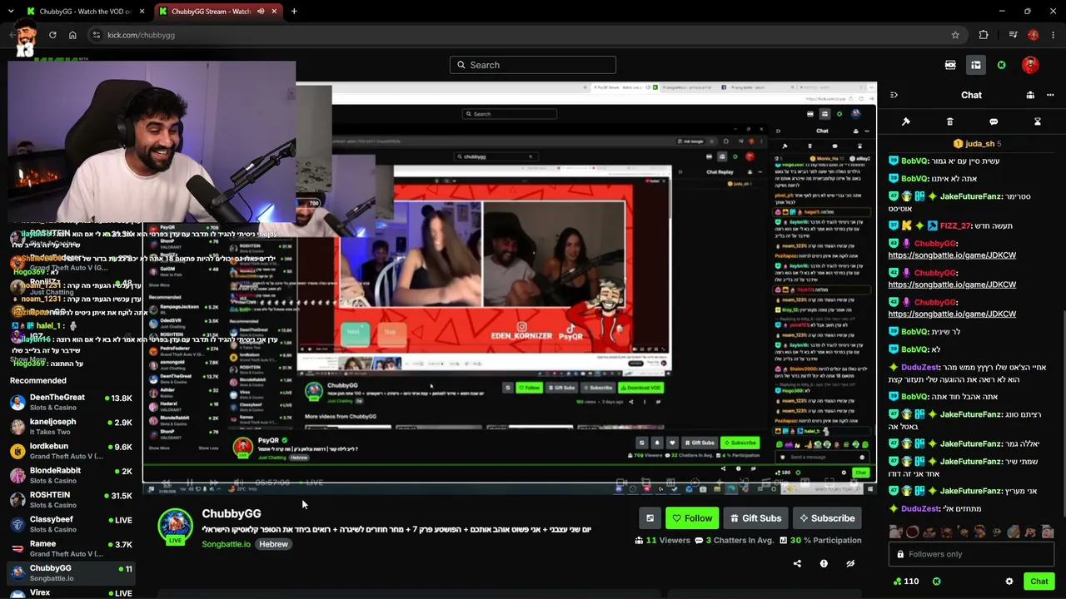The width and height of the screenshot is (1066, 599).
Task: Click the Followers only chat input
Action: (x=971, y=554)
